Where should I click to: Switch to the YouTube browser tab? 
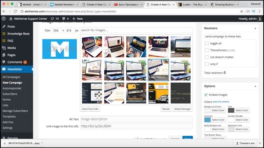pos(128,5)
